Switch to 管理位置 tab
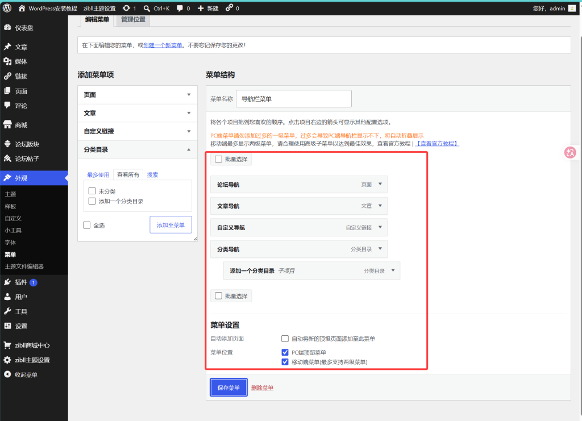The width and height of the screenshot is (582, 421). 133,20
